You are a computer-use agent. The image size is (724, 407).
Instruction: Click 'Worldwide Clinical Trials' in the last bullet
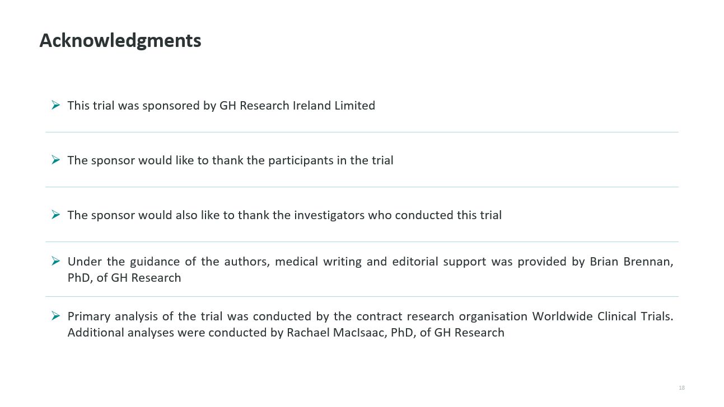[x=601, y=316]
